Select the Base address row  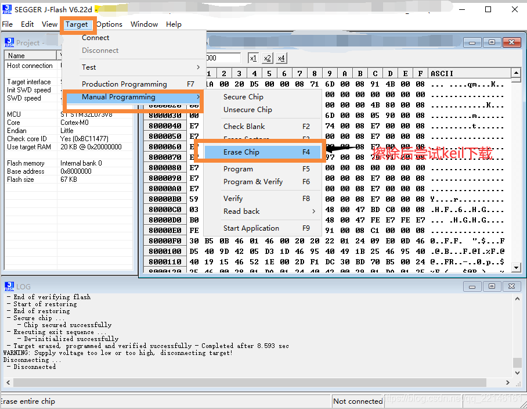coord(68,171)
